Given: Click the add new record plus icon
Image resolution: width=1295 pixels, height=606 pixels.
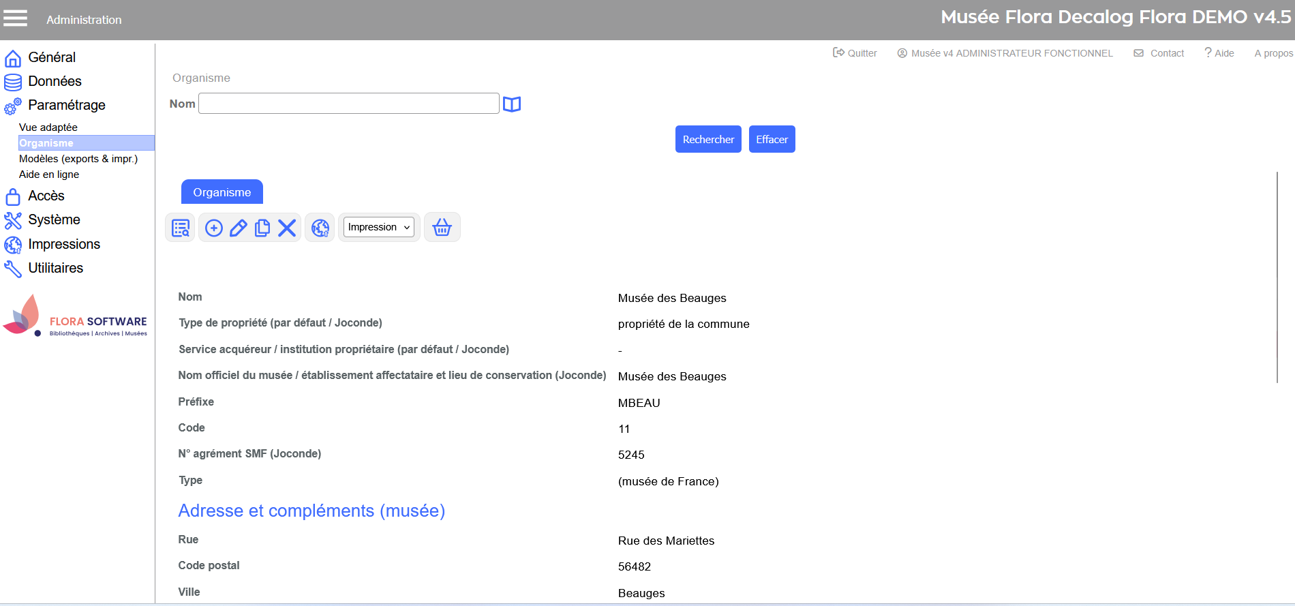Looking at the screenshot, I should [x=214, y=228].
